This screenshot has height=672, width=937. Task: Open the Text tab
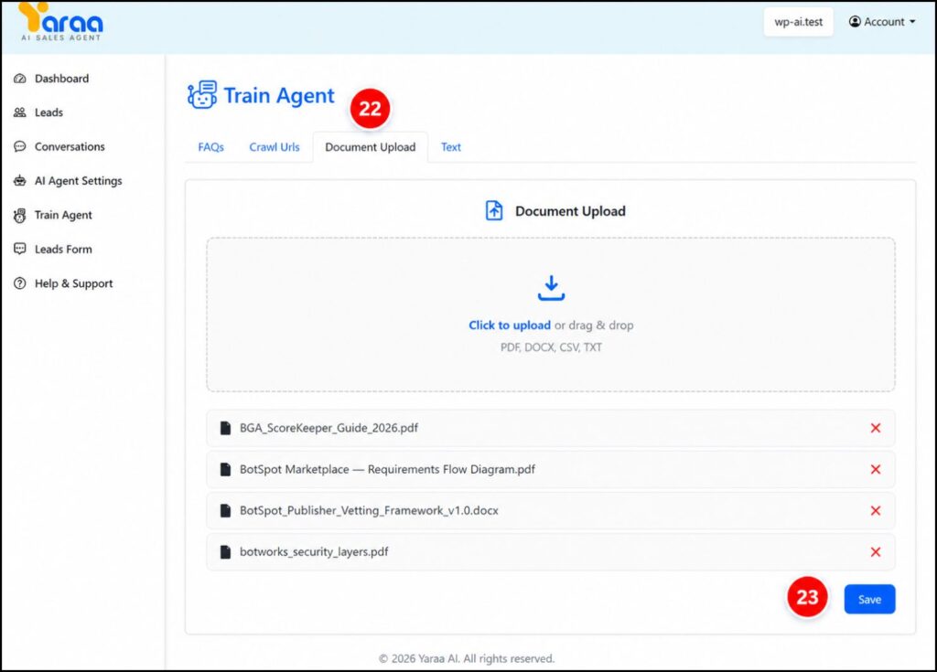point(451,147)
